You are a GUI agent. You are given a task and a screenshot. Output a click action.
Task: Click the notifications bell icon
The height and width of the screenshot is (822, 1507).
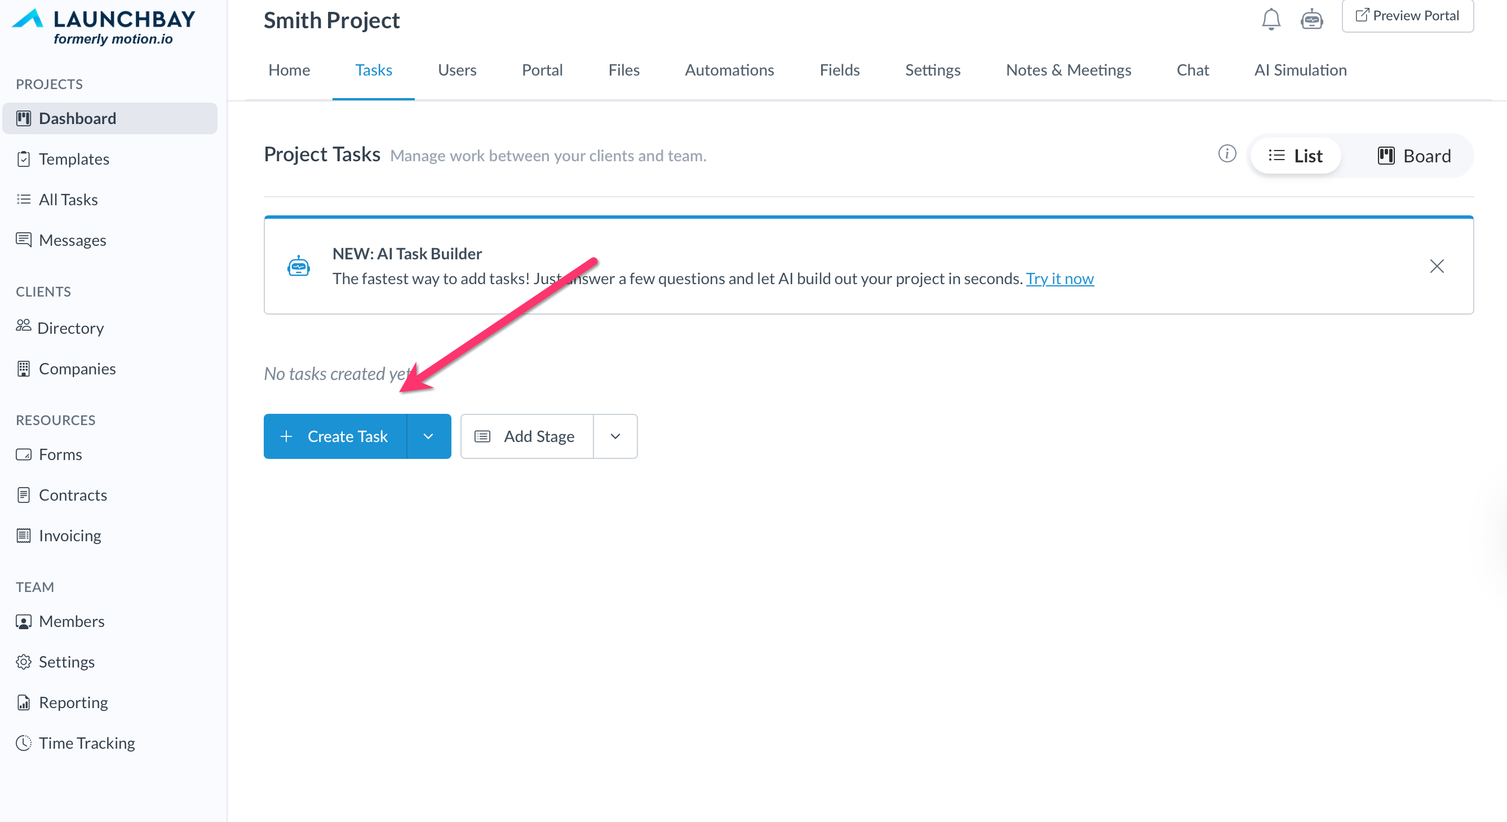(1271, 19)
